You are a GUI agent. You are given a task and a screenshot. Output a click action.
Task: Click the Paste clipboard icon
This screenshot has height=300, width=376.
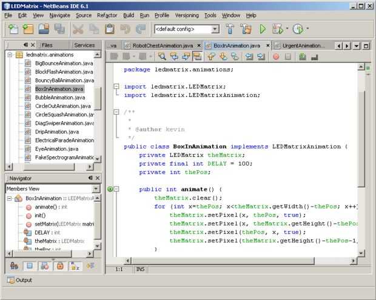pyautogui.click(x=110, y=29)
